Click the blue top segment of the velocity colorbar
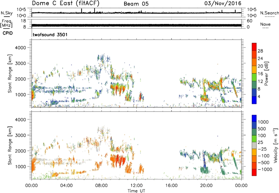279x193 pixels. (x=254, y=118)
